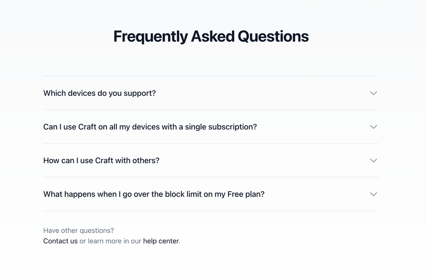Viewport: 426px width, 278px height.
Task: Open the question about using Craft on all devices
Action: (x=150, y=127)
